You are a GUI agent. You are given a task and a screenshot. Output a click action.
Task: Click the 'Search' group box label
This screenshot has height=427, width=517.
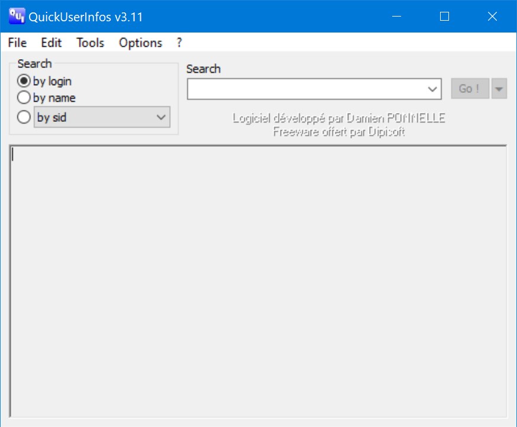(x=34, y=63)
